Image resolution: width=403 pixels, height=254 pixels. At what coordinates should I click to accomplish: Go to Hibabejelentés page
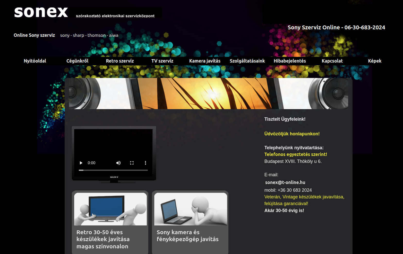point(290,61)
